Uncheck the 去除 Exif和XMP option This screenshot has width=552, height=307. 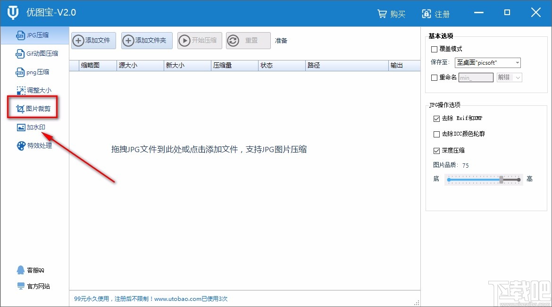click(436, 119)
